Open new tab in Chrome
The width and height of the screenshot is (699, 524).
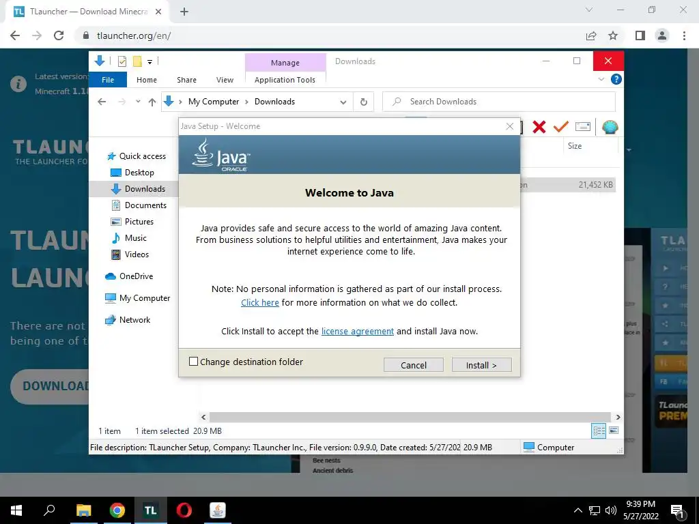click(184, 12)
